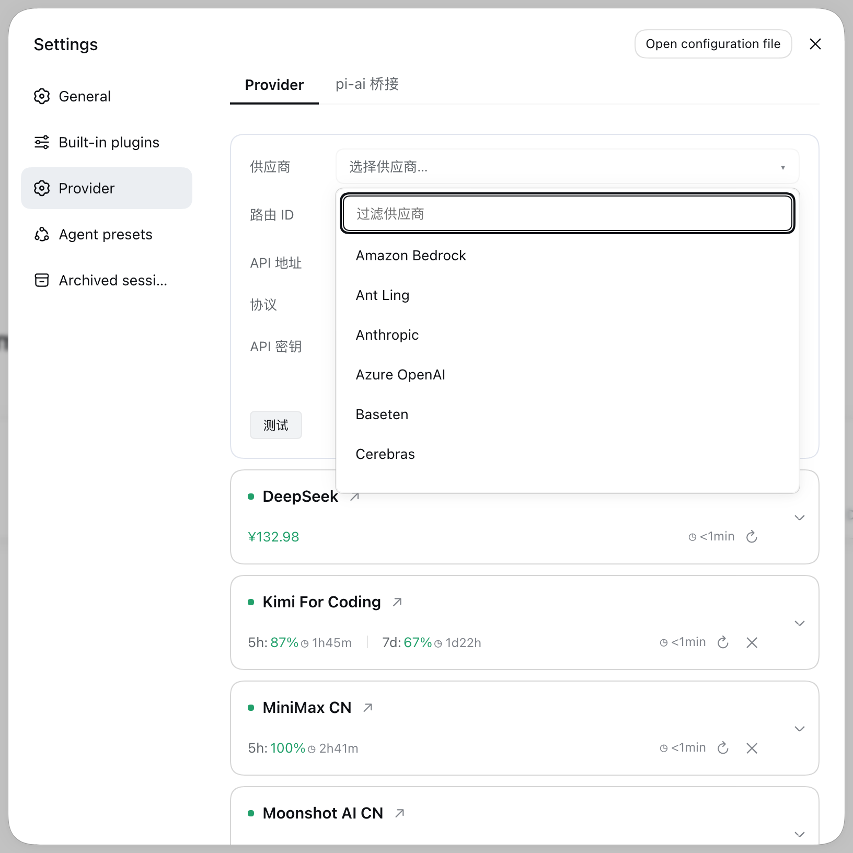Switch to the pi-ai 桥接 tab
The image size is (853, 853).
pos(367,84)
